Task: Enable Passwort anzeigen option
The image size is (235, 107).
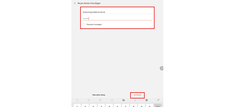Action: tap(84, 24)
